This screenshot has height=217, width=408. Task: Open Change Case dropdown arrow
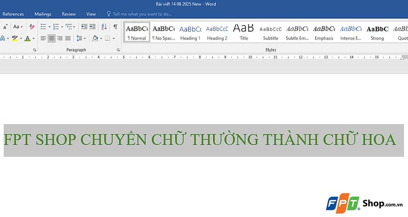[21, 27]
